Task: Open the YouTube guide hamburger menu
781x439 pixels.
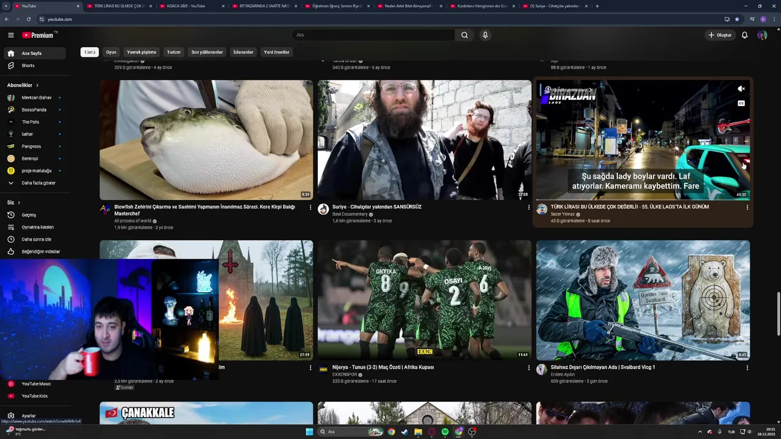Action: [10, 35]
